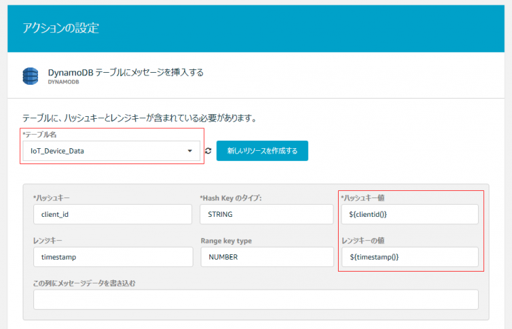Click the ハッシュキー値 field with ${clientid()}
Image resolution: width=512 pixels, height=329 pixels.
[410, 214]
